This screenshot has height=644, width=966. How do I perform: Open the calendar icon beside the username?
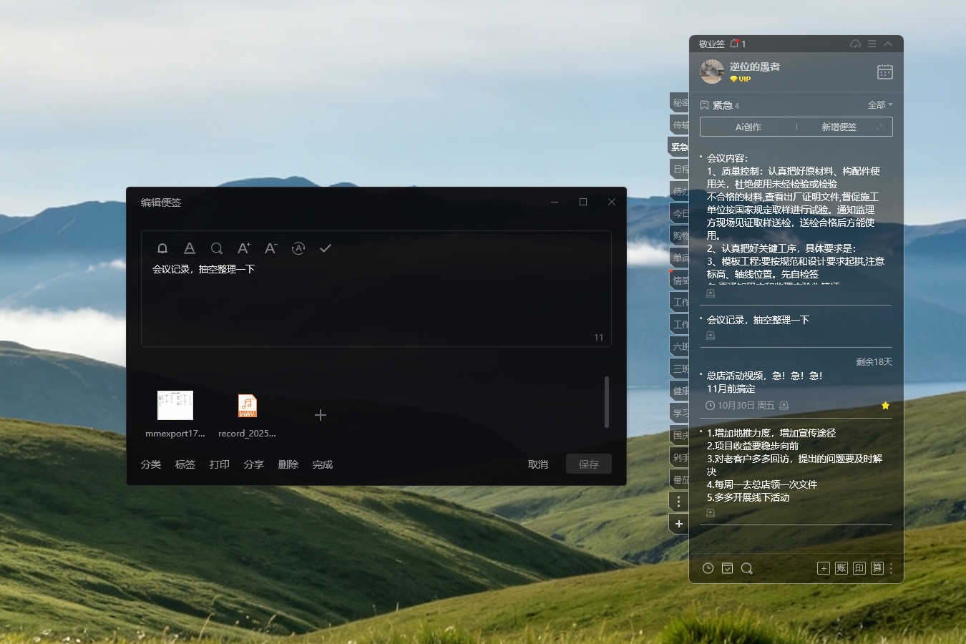885,72
